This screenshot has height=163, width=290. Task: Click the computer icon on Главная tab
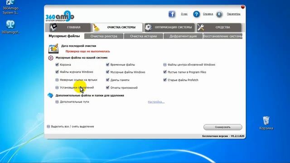click(53, 27)
